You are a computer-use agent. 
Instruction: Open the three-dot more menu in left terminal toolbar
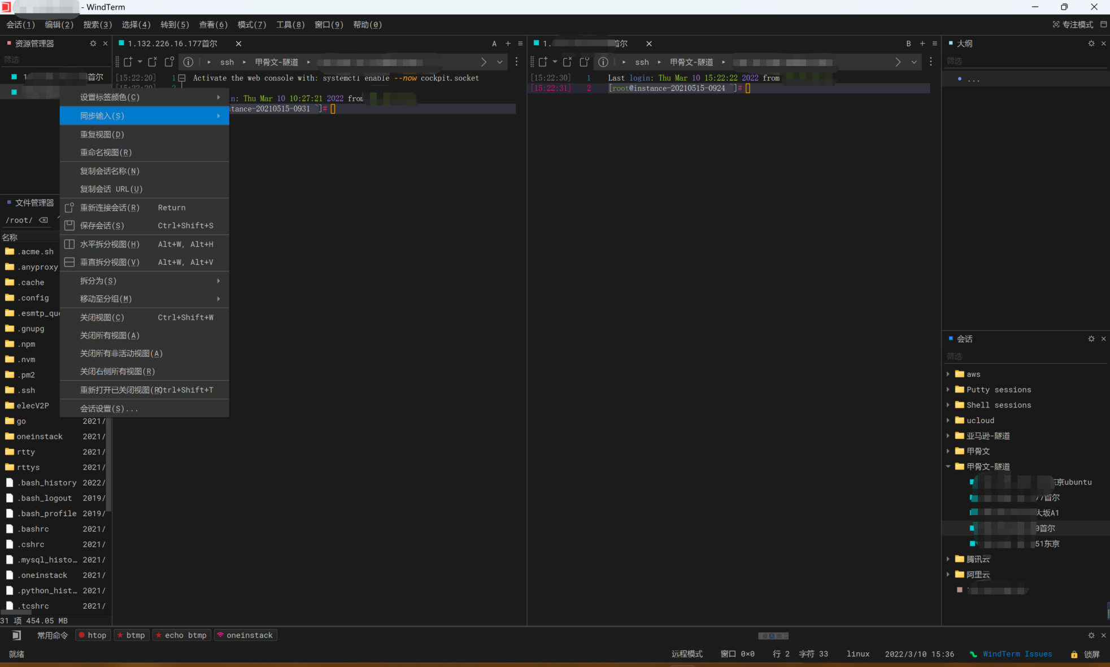click(516, 62)
